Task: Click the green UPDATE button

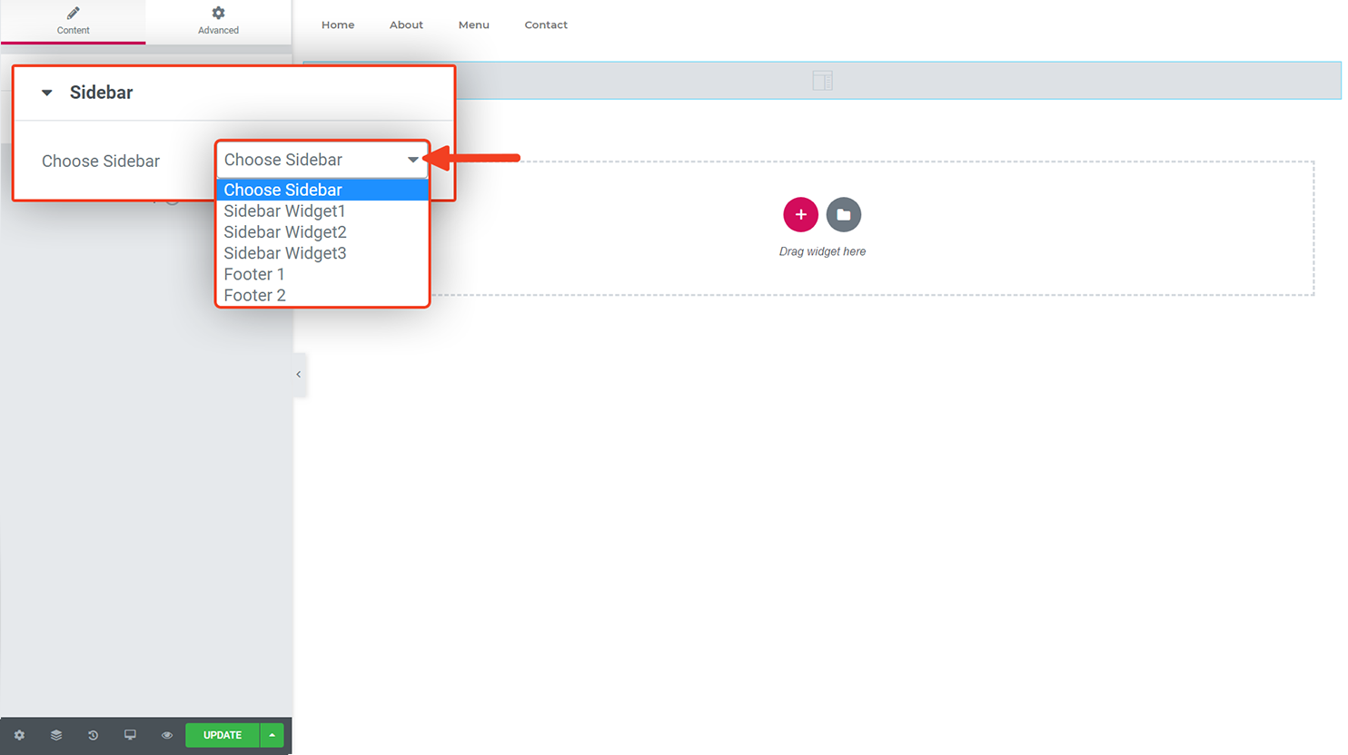Action: click(223, 735)
